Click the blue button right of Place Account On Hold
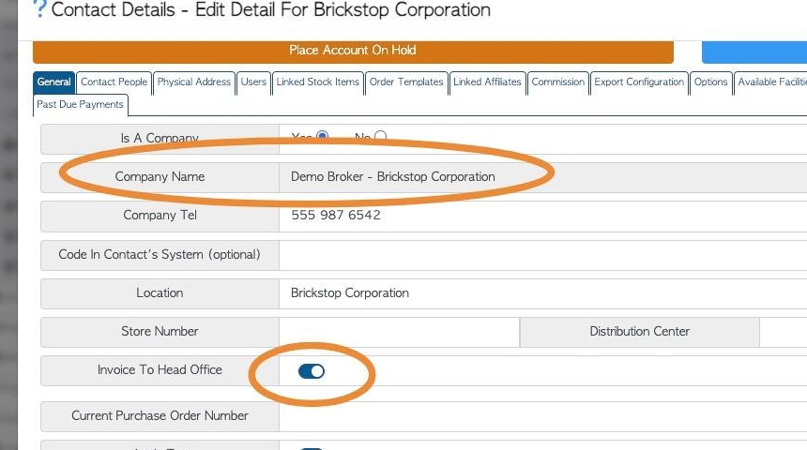Screen dimensions: 807x450 coord(754,51)
